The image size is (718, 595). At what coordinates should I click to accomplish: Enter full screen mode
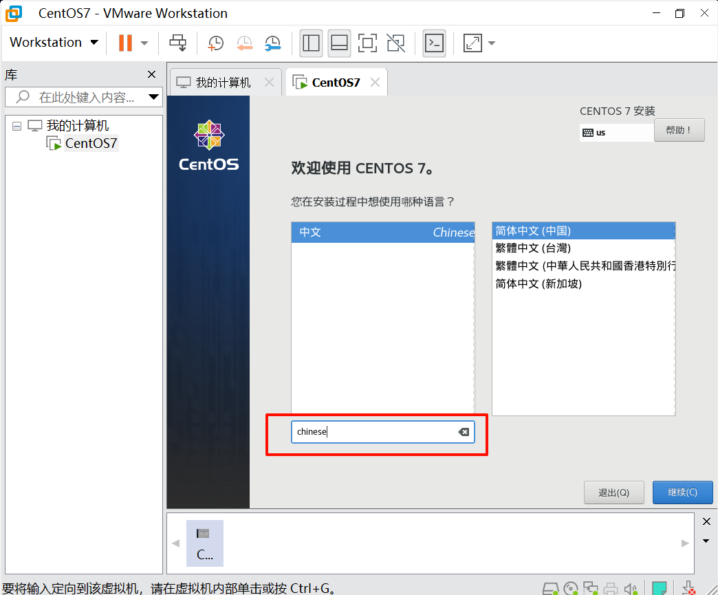point(367,43)
